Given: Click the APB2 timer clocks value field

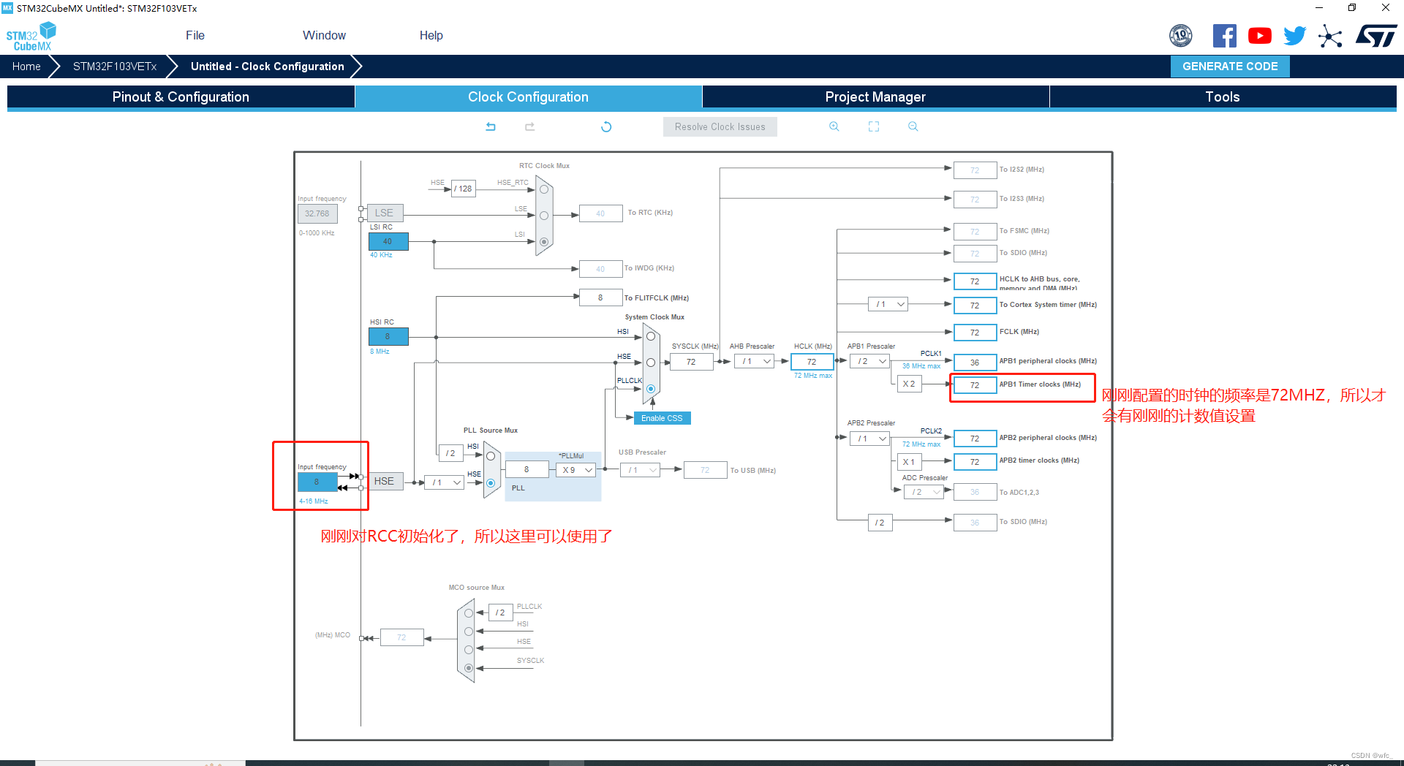Looking at the screenshot, I should tap(975, 462).
